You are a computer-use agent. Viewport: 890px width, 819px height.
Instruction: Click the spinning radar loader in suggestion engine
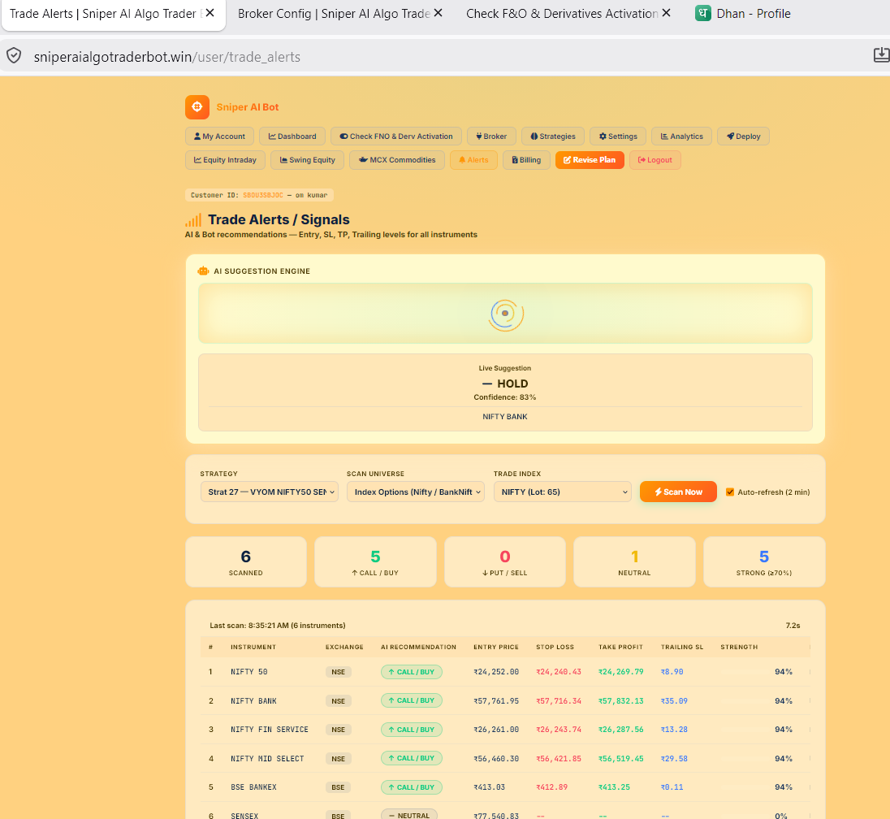point(505,314)
